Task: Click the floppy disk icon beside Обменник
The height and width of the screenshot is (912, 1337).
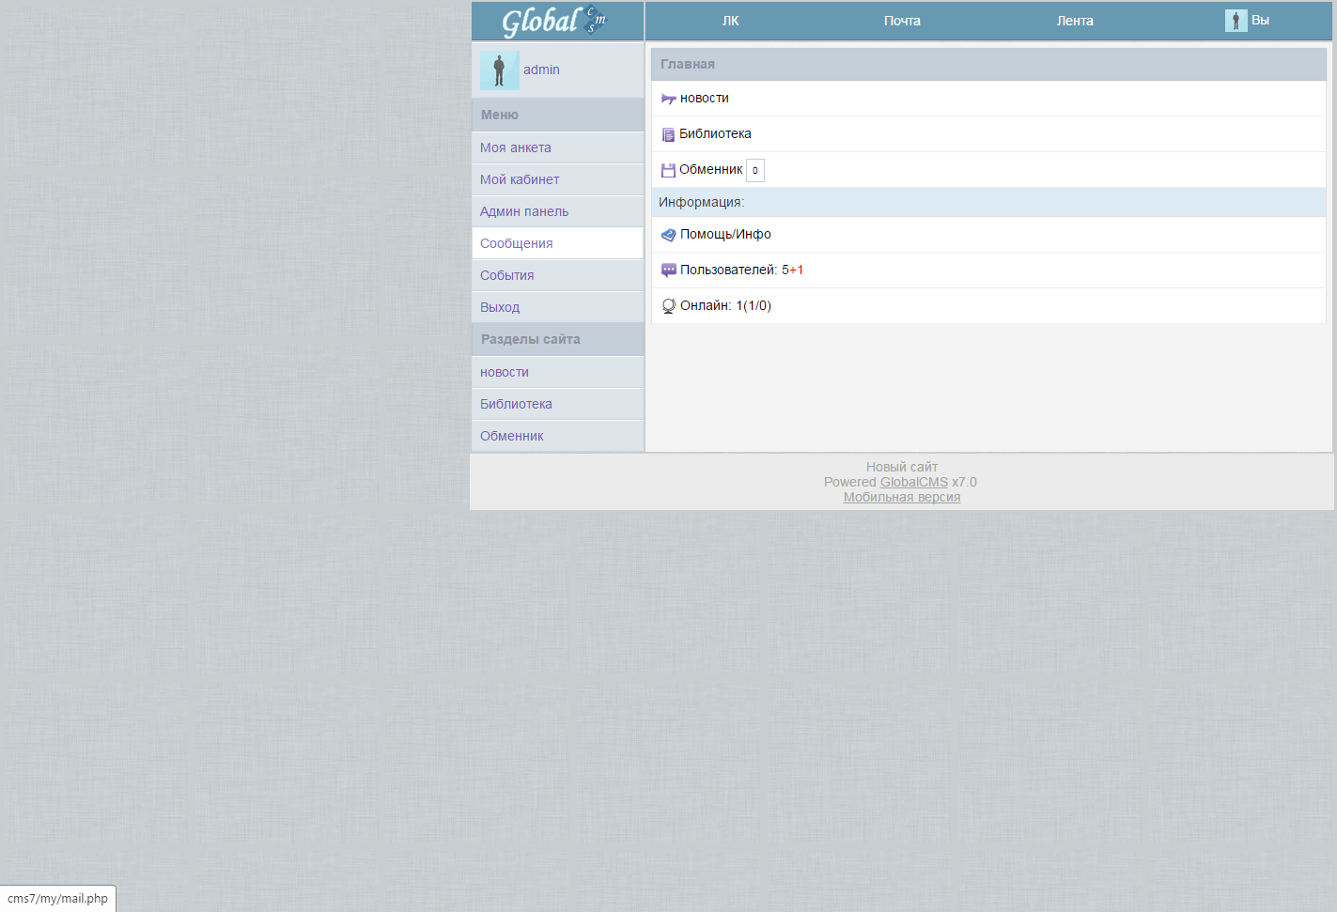Action: click(668, 170)
